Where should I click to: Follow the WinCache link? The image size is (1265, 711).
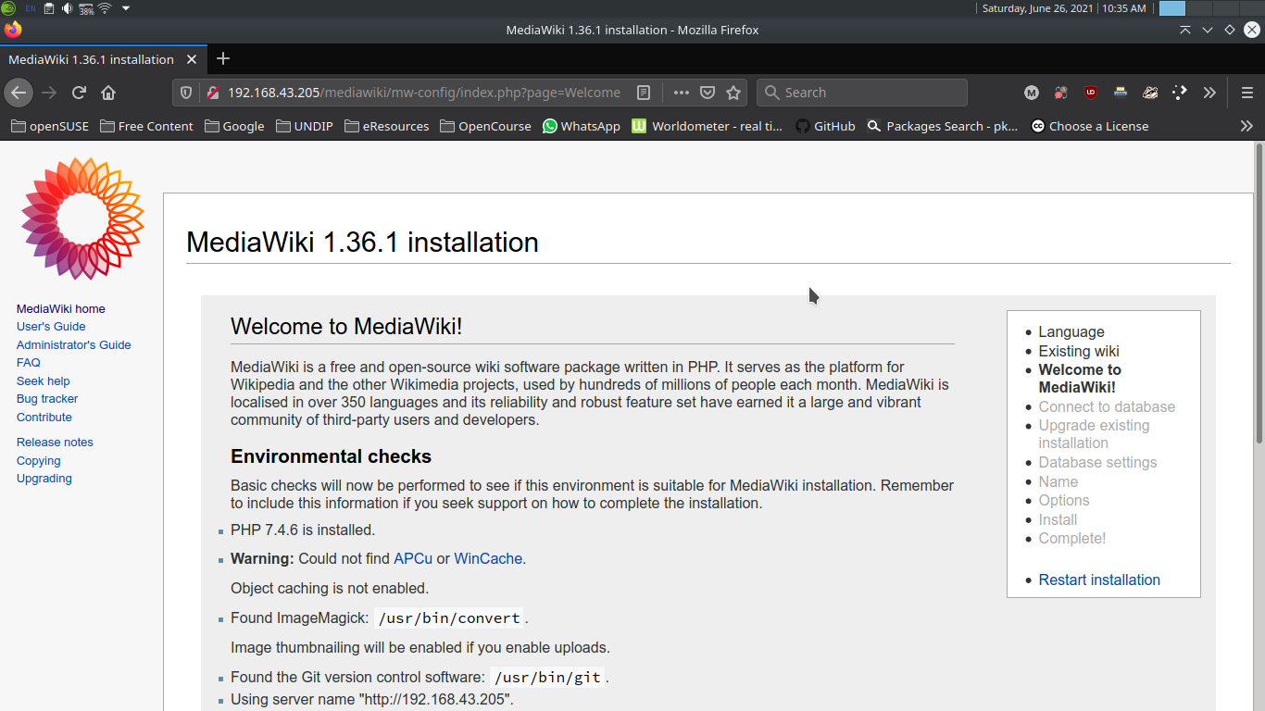tap(488, 559)
